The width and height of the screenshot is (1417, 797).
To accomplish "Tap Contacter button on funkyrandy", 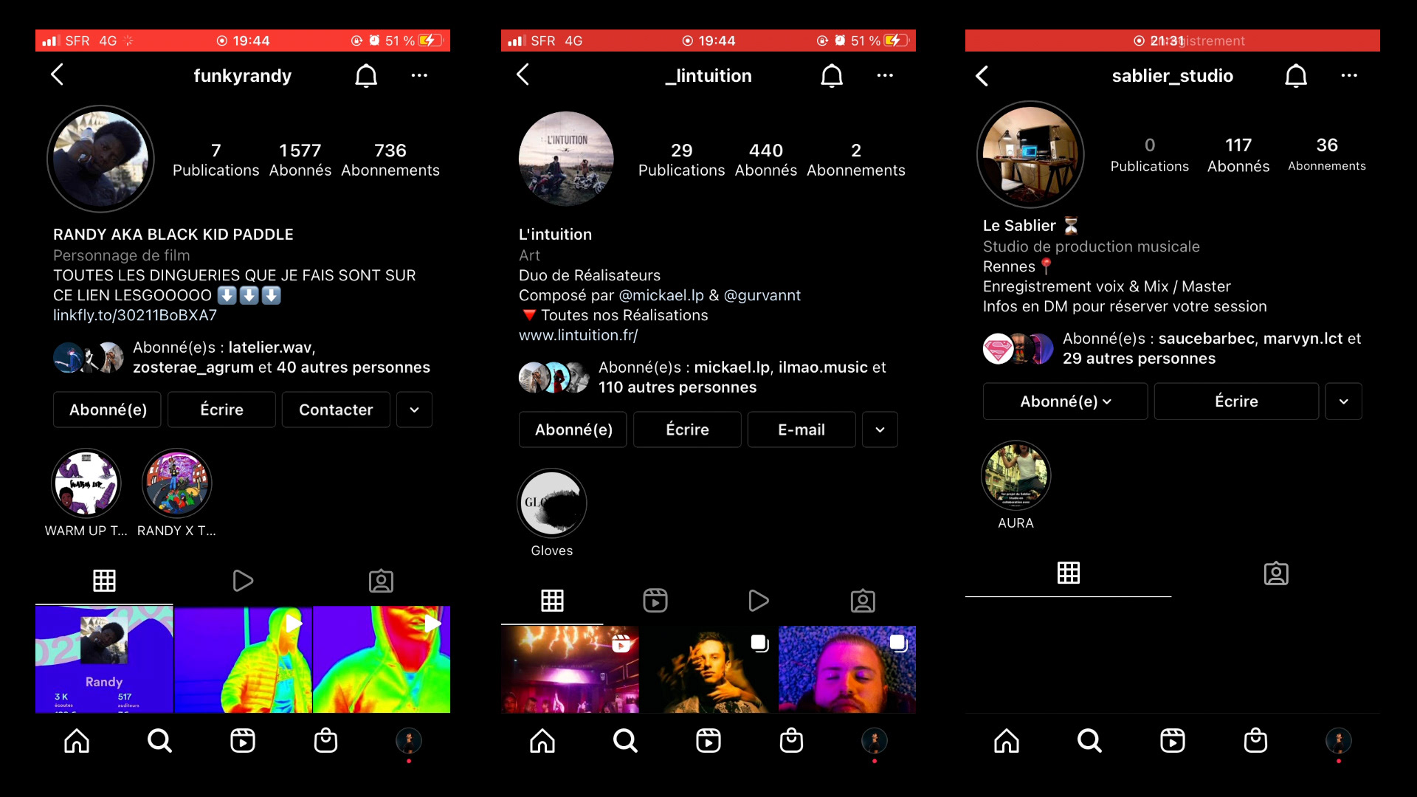I will point(336,410).
